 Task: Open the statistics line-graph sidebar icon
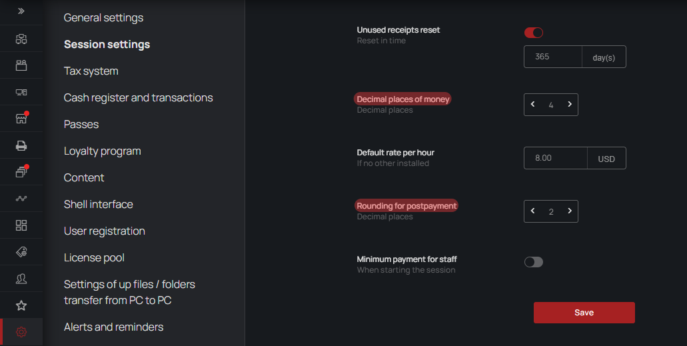point(21,199)
